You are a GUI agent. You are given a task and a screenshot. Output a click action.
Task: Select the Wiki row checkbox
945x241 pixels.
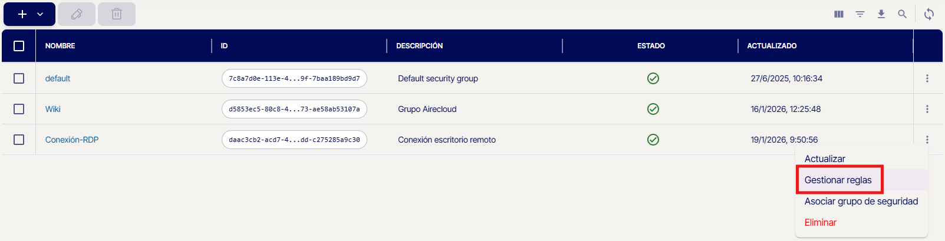[19, 109]
